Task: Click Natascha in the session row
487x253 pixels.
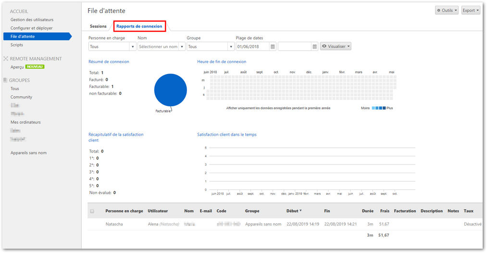Action: 114,224
